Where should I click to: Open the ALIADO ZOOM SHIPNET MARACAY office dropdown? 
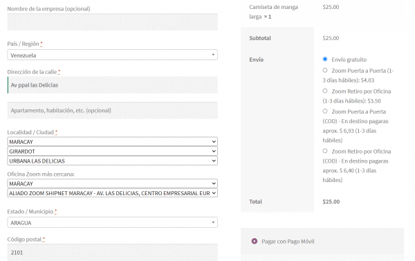113,193
